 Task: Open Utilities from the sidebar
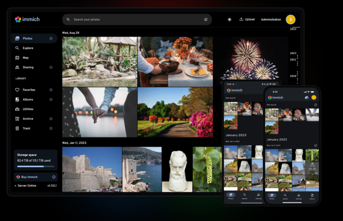pos(27,109)
